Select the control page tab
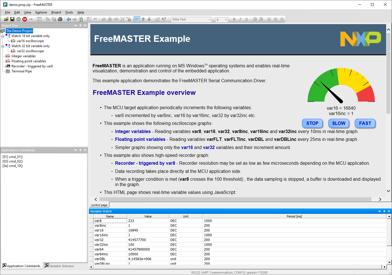Screen dimensions: 392x275 point(99,205)
